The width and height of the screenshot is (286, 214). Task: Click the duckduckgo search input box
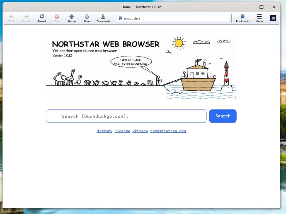coord(126,116)
